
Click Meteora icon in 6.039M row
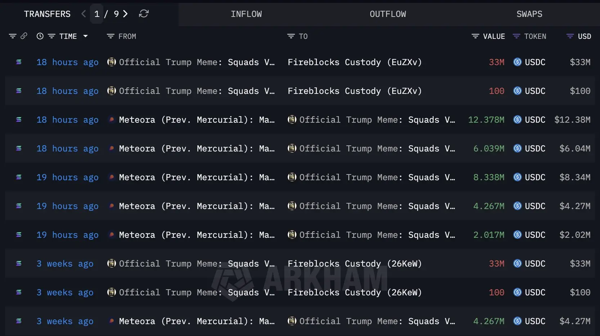point(112,148)
